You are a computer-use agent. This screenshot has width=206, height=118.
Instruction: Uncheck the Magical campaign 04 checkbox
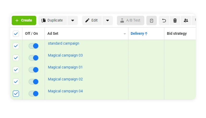pyautogui.click(x=16, y=94)
